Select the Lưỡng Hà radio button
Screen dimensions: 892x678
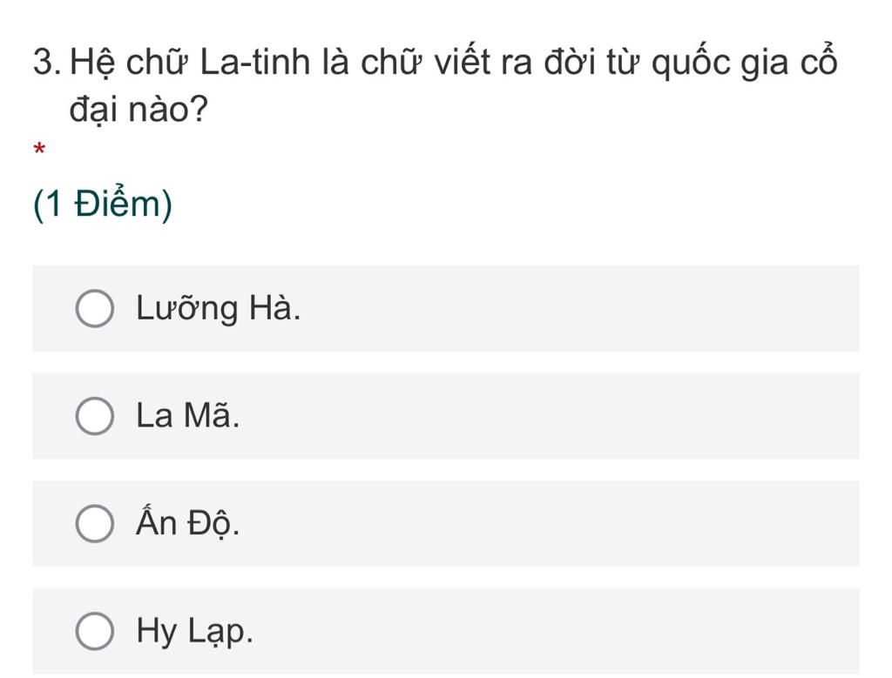(x=94, y=308)
